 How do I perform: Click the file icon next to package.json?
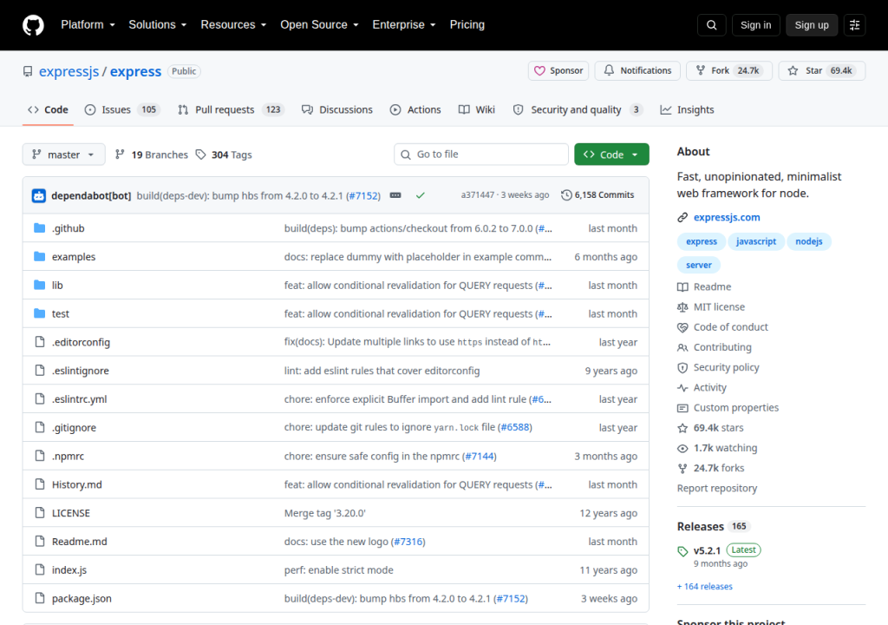pyautogui.click(x=40, y=598)
